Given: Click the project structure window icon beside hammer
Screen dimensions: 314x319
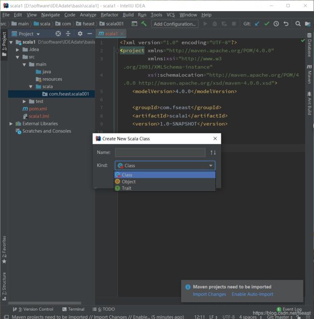Looking at the screenshot, I should pyautogui.click(x=134, y=24).
